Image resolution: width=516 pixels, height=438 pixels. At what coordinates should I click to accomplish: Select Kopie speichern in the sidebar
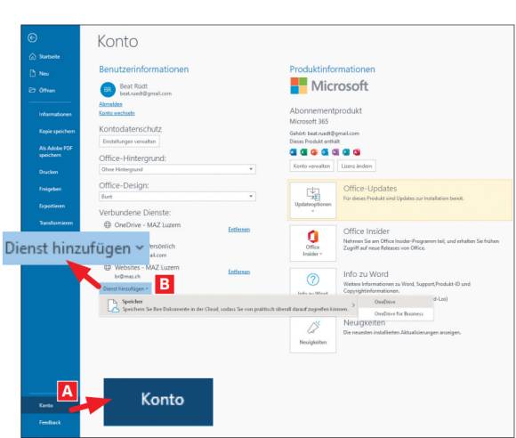tap(57, 132)
